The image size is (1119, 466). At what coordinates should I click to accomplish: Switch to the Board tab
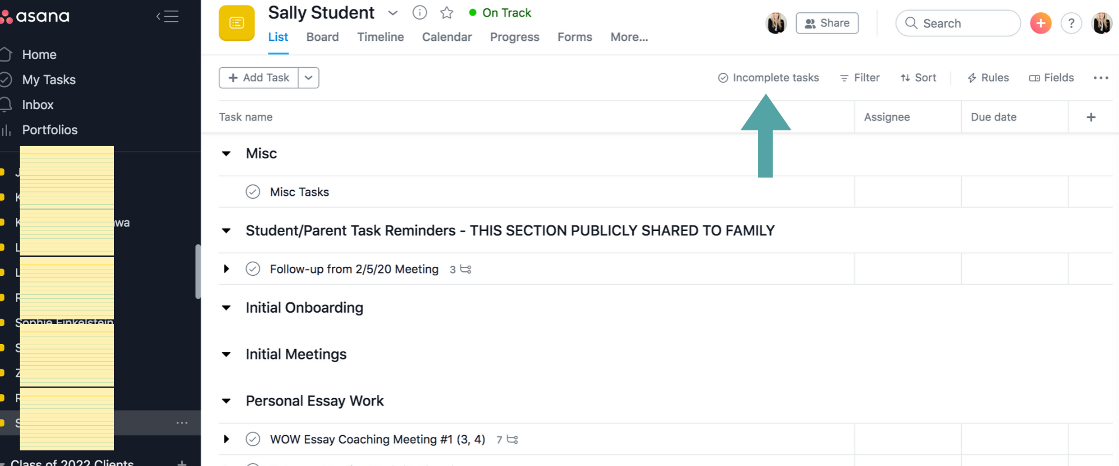[322, 37]
